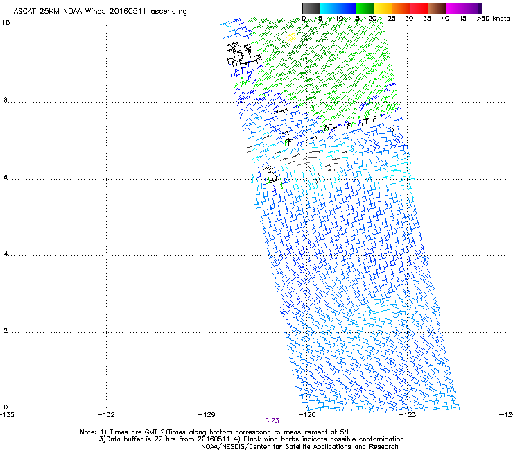Screen dimensions: 513x451
Task: Click the yellow wind barbs near 10N
Action: (x=290, y=37)
